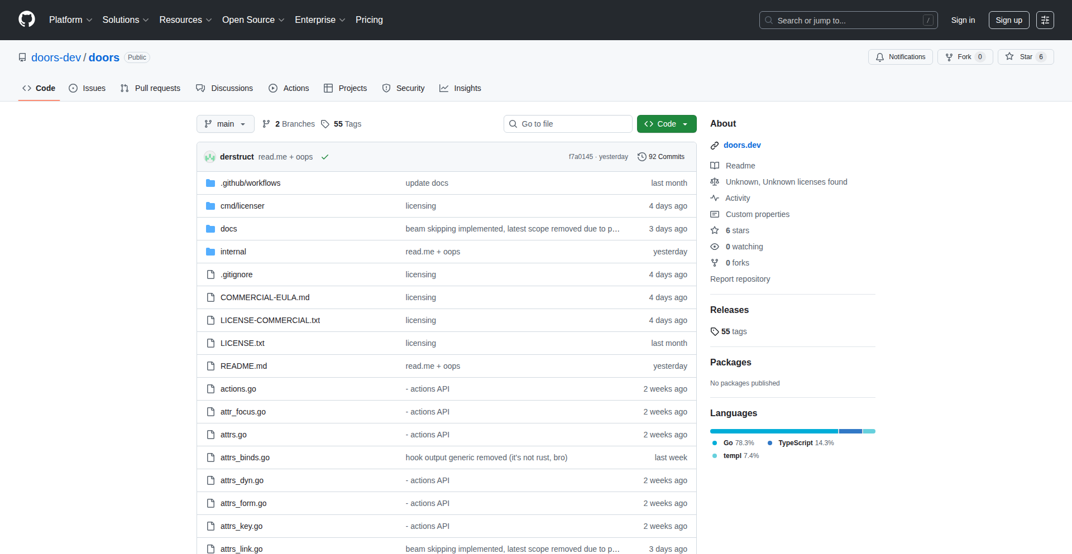Click the folder icon beside internal
Viewport: 1072px width, 554px height.
(x=210, y=252)
